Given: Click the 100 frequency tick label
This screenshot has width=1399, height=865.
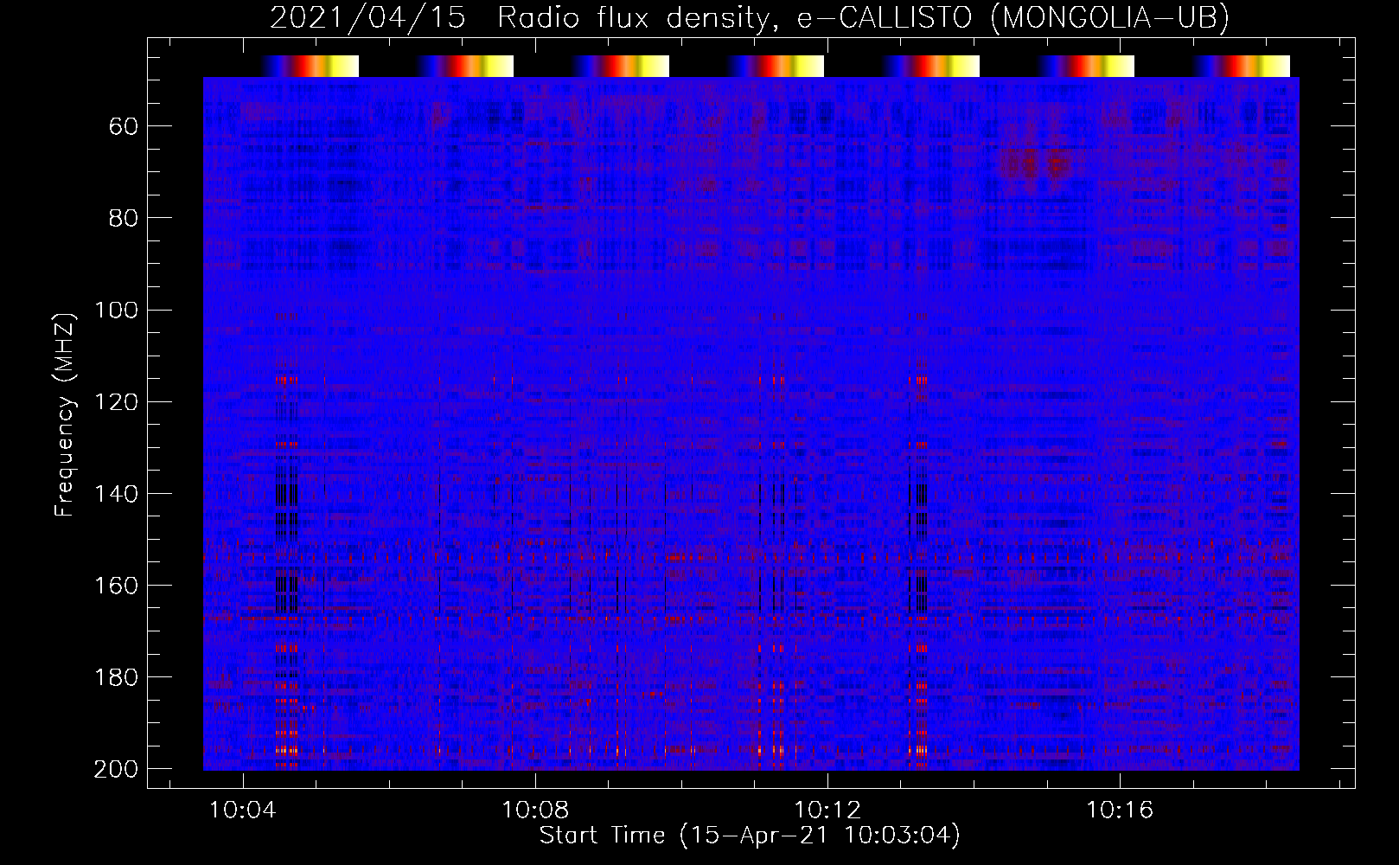Looking at the screenshot, I should coord(116,311).
